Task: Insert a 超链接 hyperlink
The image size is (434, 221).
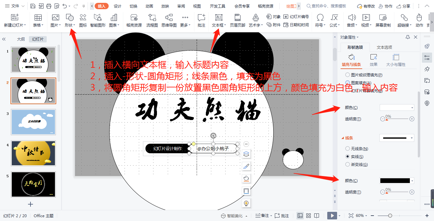Action: (x=404, y=21)
